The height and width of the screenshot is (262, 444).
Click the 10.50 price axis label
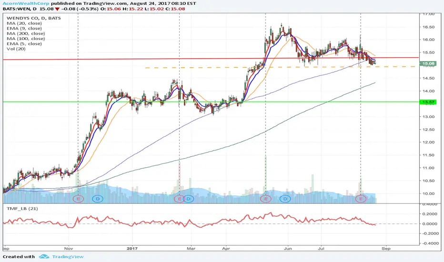click(428, 181)
